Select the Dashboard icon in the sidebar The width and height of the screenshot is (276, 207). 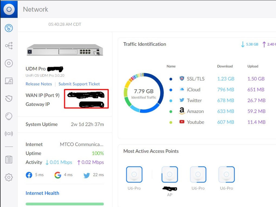tap(9, 28)
